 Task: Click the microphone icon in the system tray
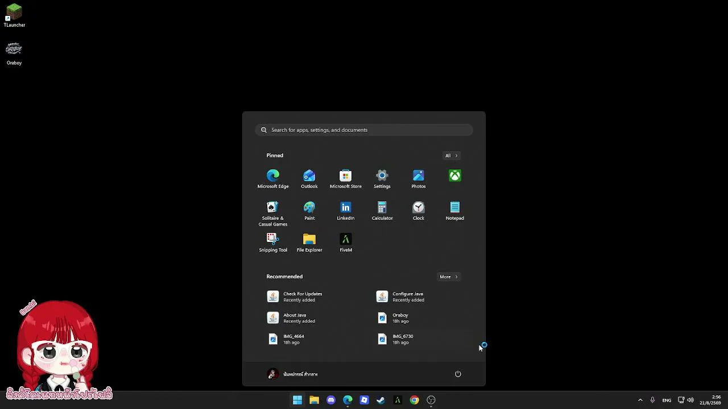(x=652, y=400)
